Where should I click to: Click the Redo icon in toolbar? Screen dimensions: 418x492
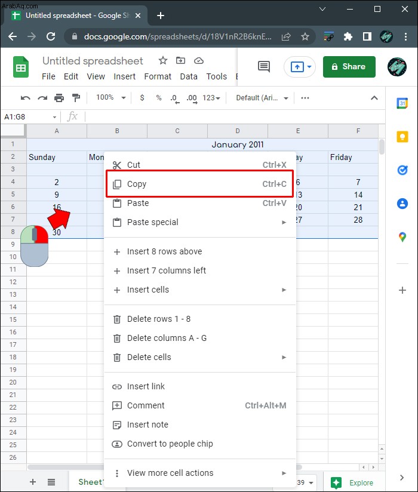pyautogui.click(x=42, y=98)
